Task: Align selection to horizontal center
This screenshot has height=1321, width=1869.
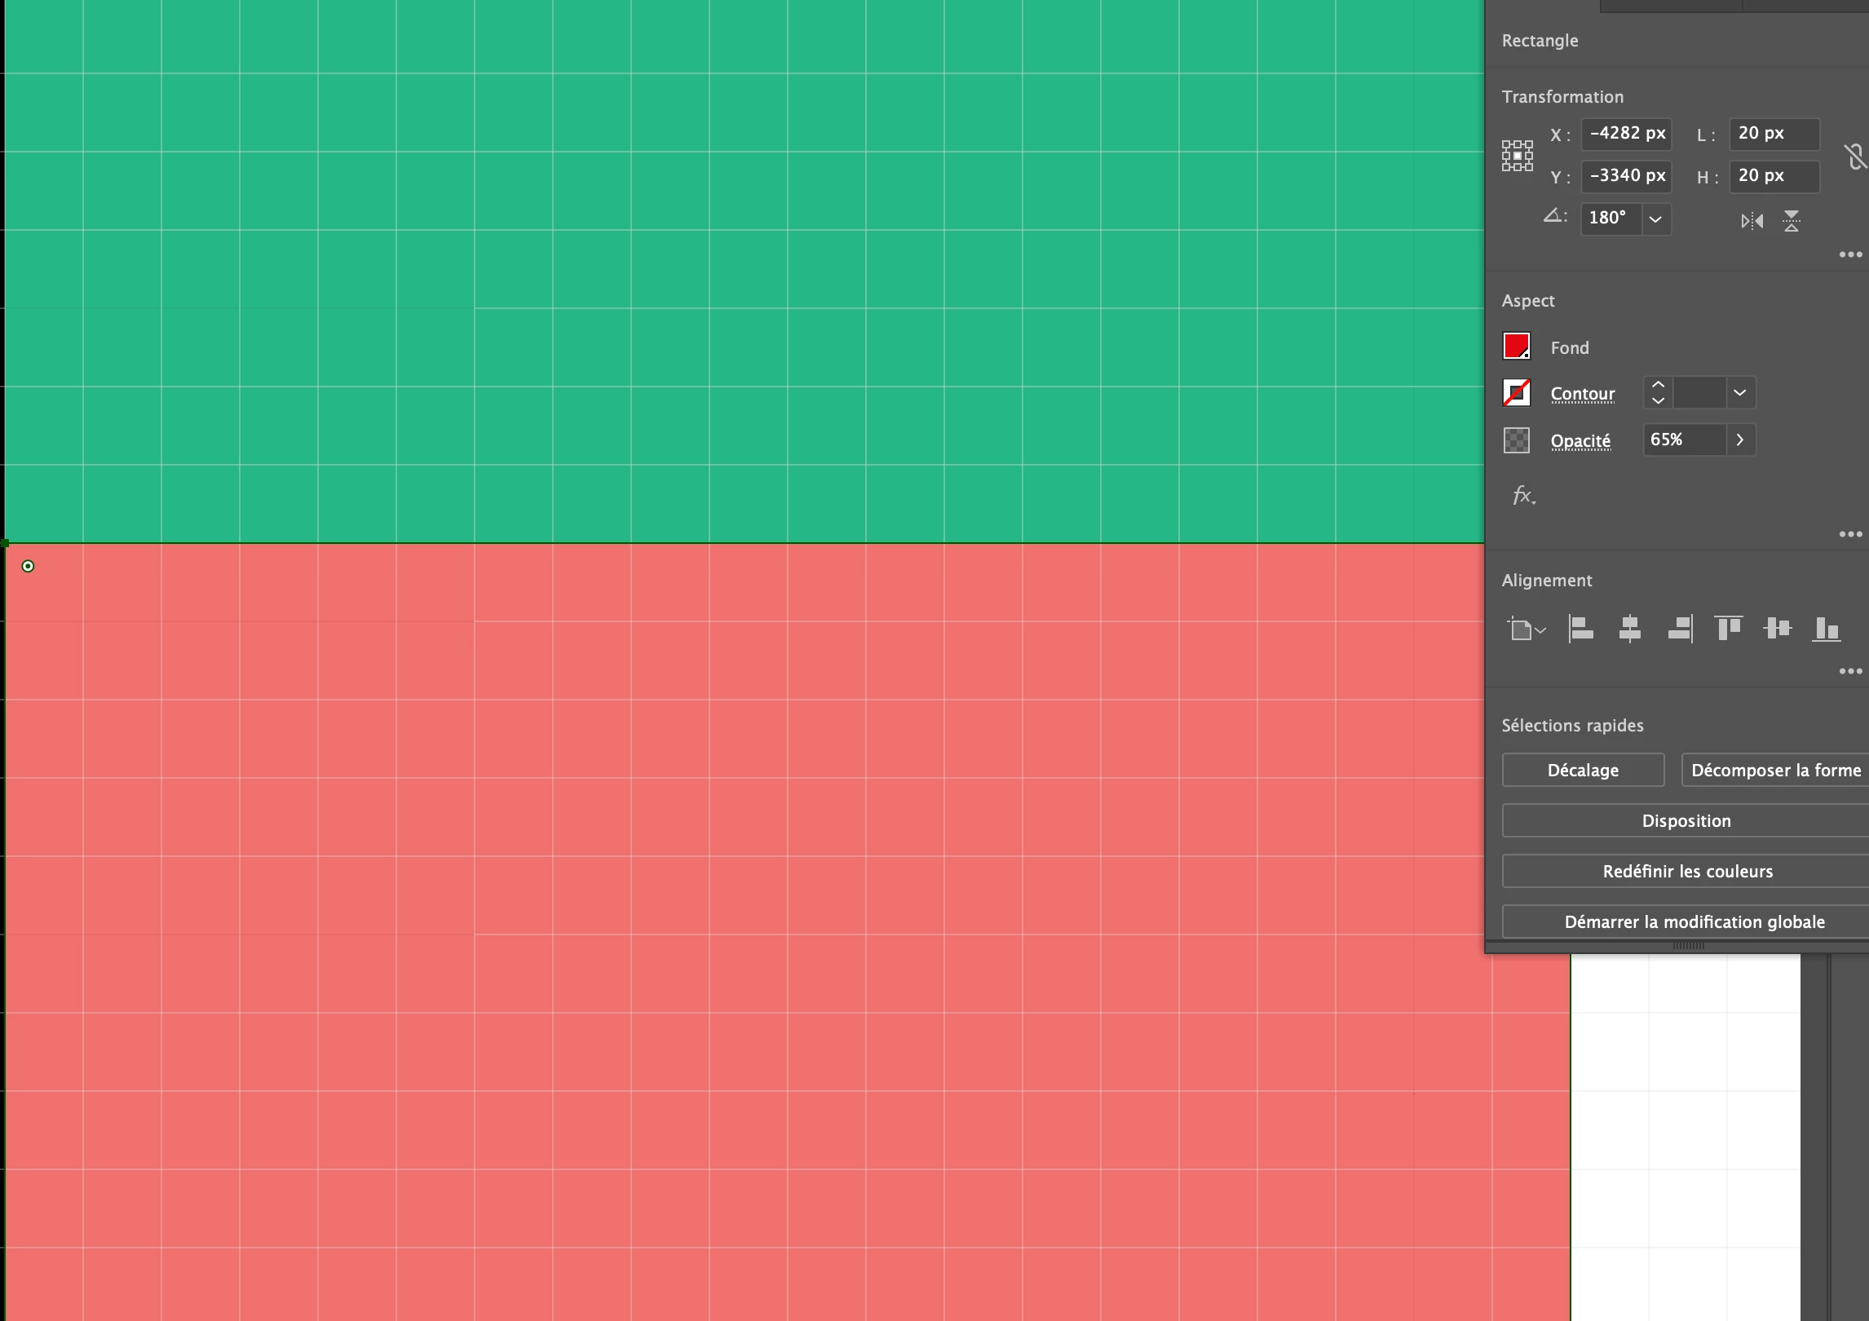Action: tap(1629, 629)
